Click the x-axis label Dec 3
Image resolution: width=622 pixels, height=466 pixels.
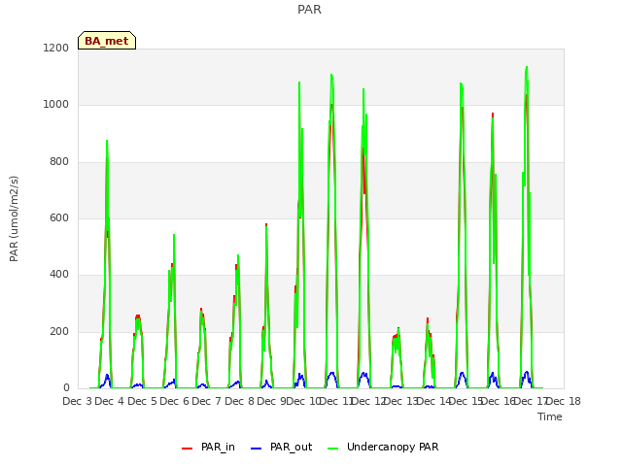click(77, 401)
